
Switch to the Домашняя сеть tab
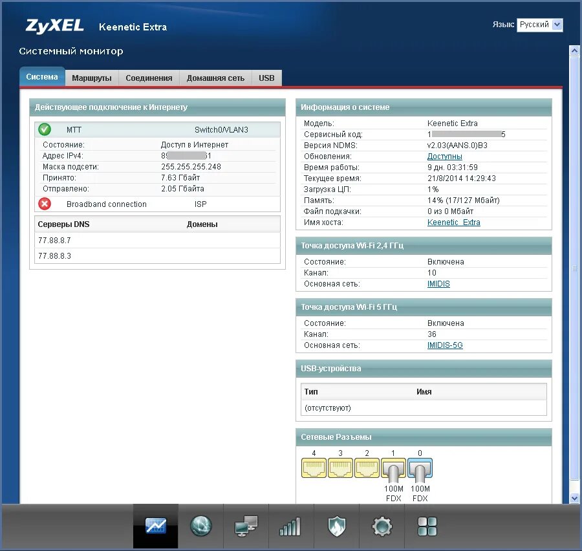215,78
